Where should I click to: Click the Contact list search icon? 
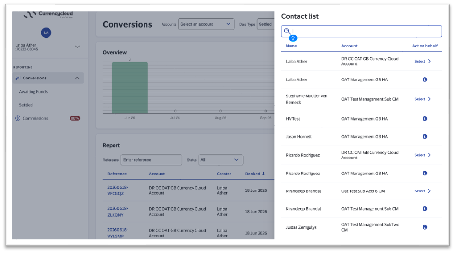(x=287, y=31)
